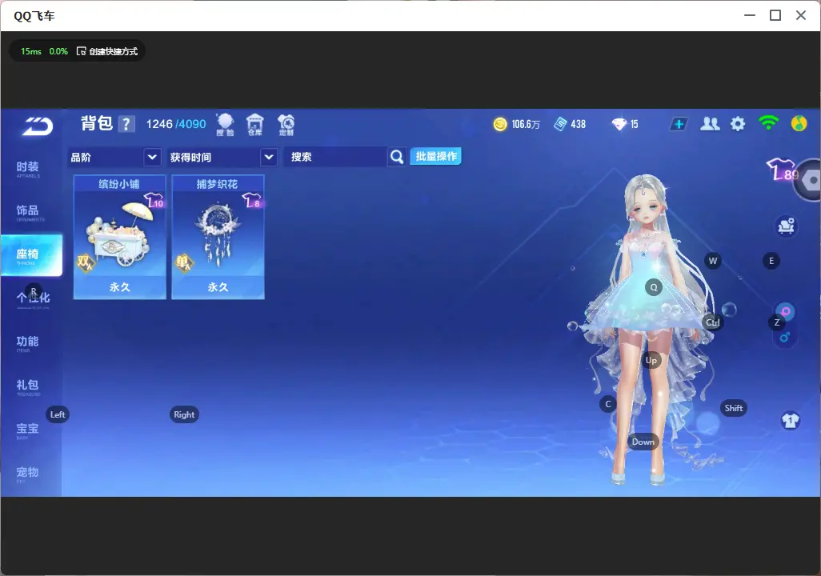Click the 背包 page title
The height and width of the screenshot is (576, 821).
tap(97, 123)
